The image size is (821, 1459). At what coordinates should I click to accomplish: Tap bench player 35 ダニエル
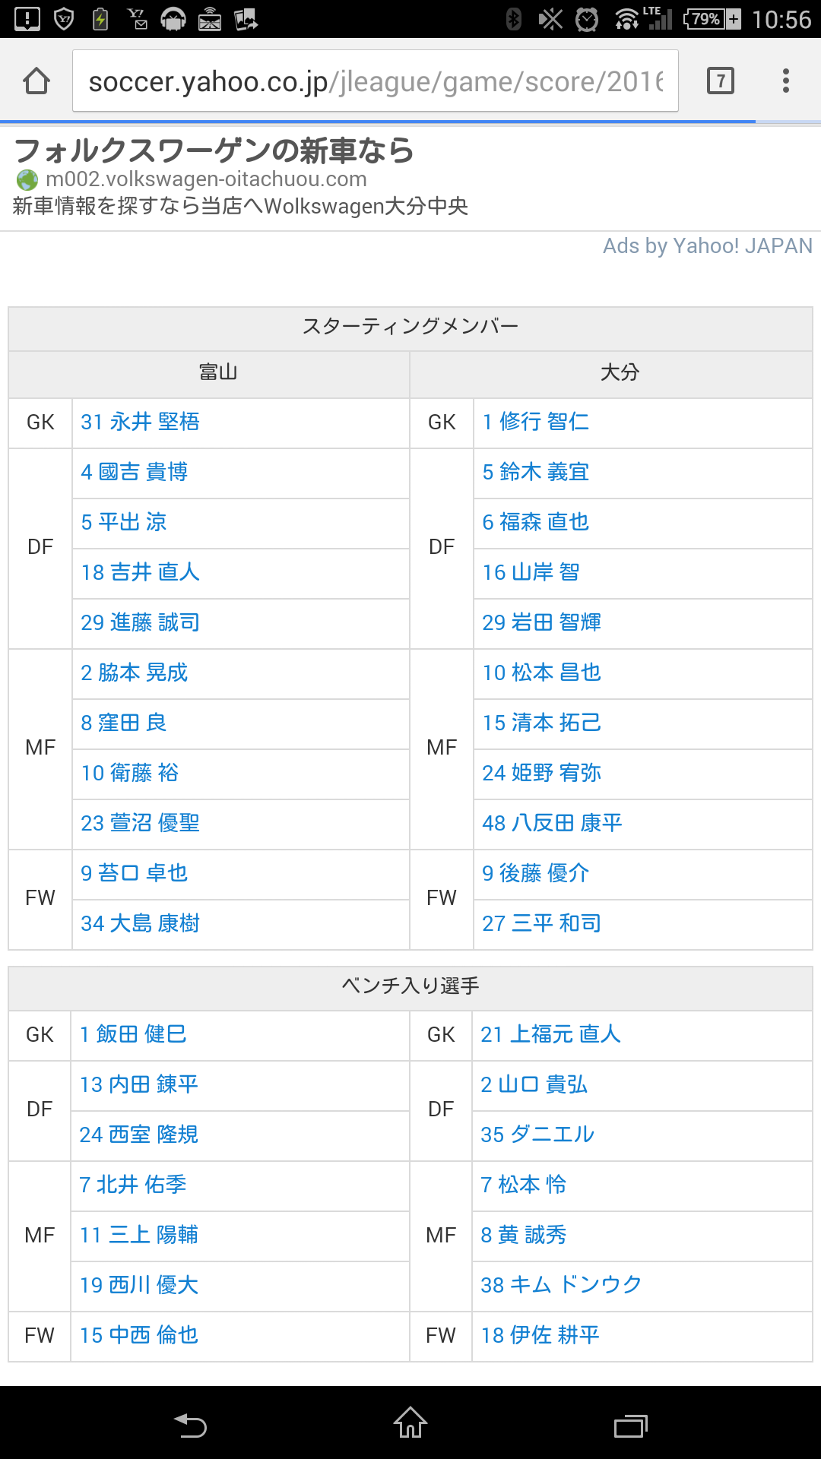click(537, 1135)
